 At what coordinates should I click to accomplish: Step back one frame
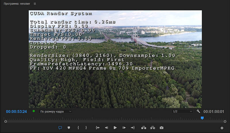pyautogui.click(x=106, y=128)
